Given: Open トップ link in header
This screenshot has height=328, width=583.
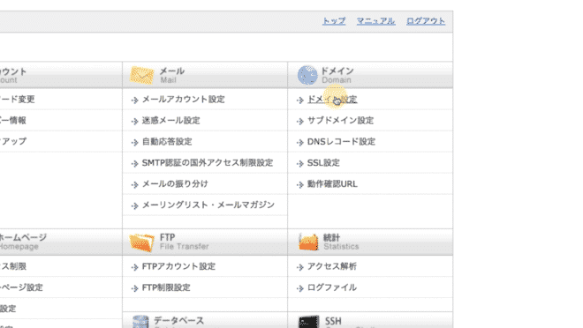Looking at the screenshot, I should [334, 21].
